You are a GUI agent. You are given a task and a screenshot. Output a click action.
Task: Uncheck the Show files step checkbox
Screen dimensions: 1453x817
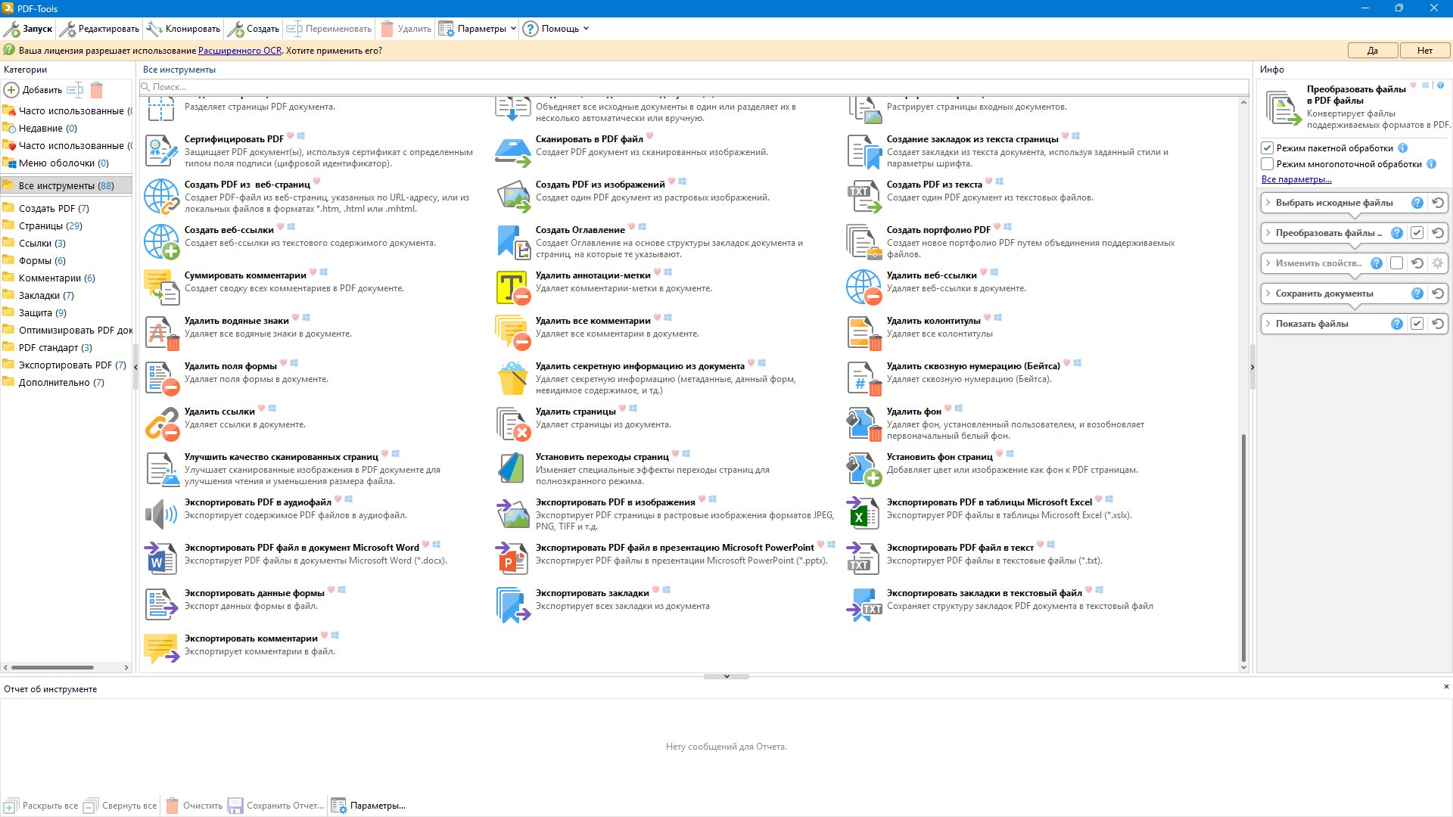coord(1417,324)
